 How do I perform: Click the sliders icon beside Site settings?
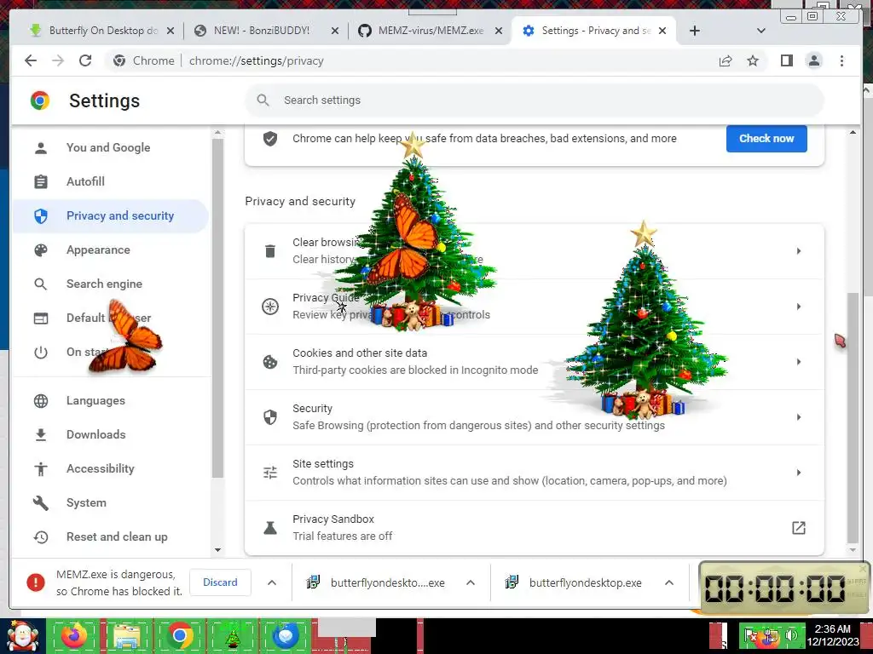(x=270, y=473)
